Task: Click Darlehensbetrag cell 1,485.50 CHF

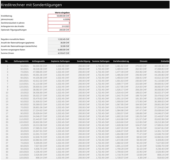Action: (122, 75)
